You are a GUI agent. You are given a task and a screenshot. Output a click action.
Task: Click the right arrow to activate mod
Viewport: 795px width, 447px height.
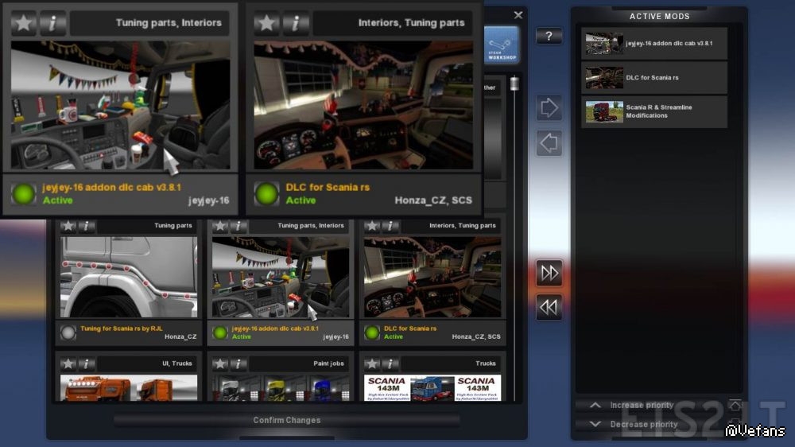pos(549,107)
